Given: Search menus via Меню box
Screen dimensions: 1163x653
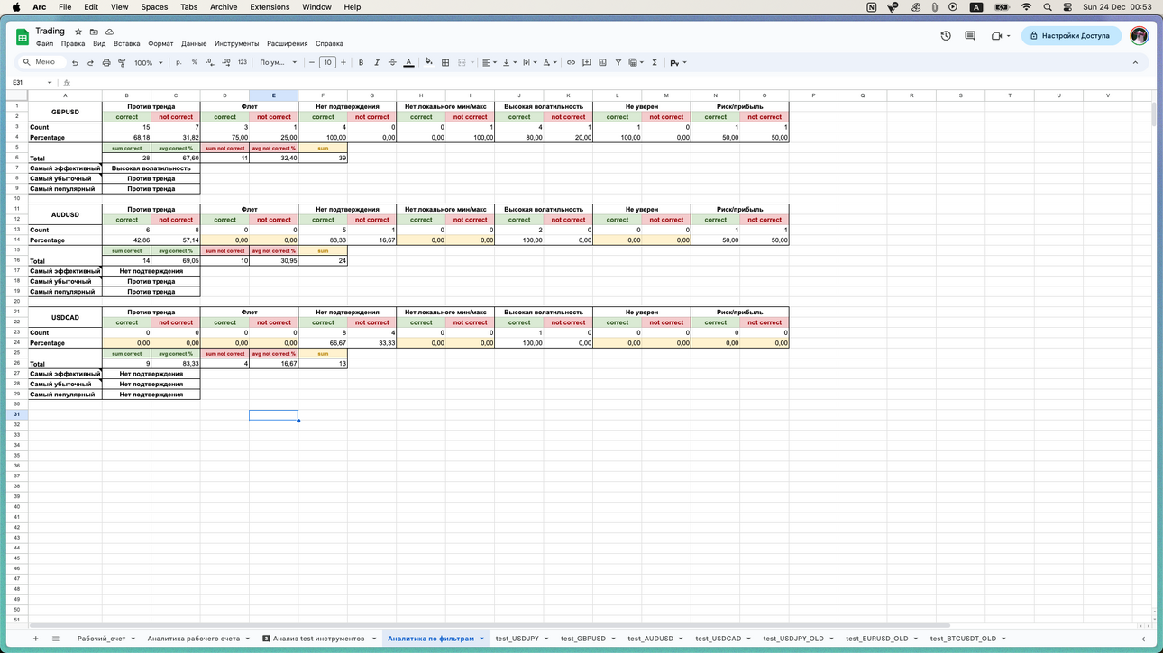Looking at the screenshot, I should tap(42, 62).
